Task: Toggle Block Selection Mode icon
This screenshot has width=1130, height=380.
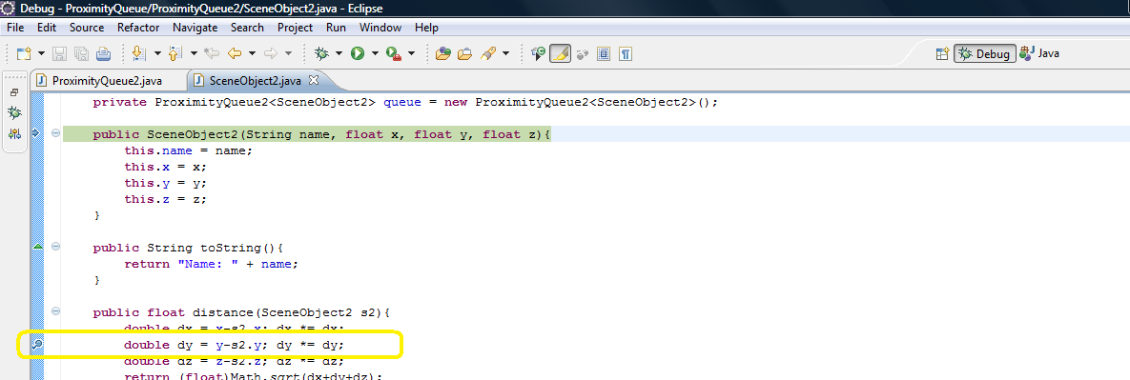Action: tap(604, 53)
